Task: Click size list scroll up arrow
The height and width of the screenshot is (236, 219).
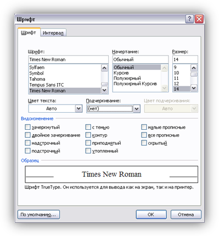Action: pyautogui.click(x=194, y=68)
